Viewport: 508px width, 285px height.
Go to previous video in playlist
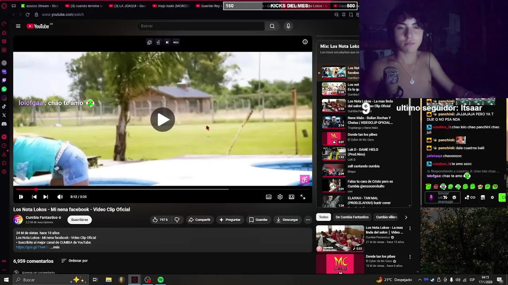point(34,197)
